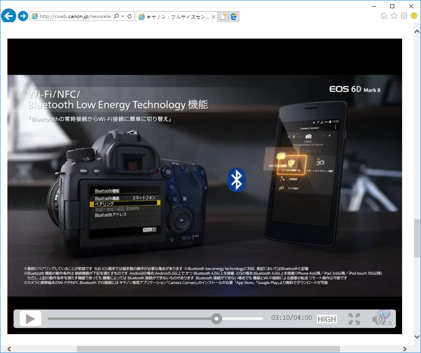The height and width of the screenshot is (353, 421).
Task: Click the horizontal scrollbar right arrow
Action: pyautogui.click(x=405, y=349)
